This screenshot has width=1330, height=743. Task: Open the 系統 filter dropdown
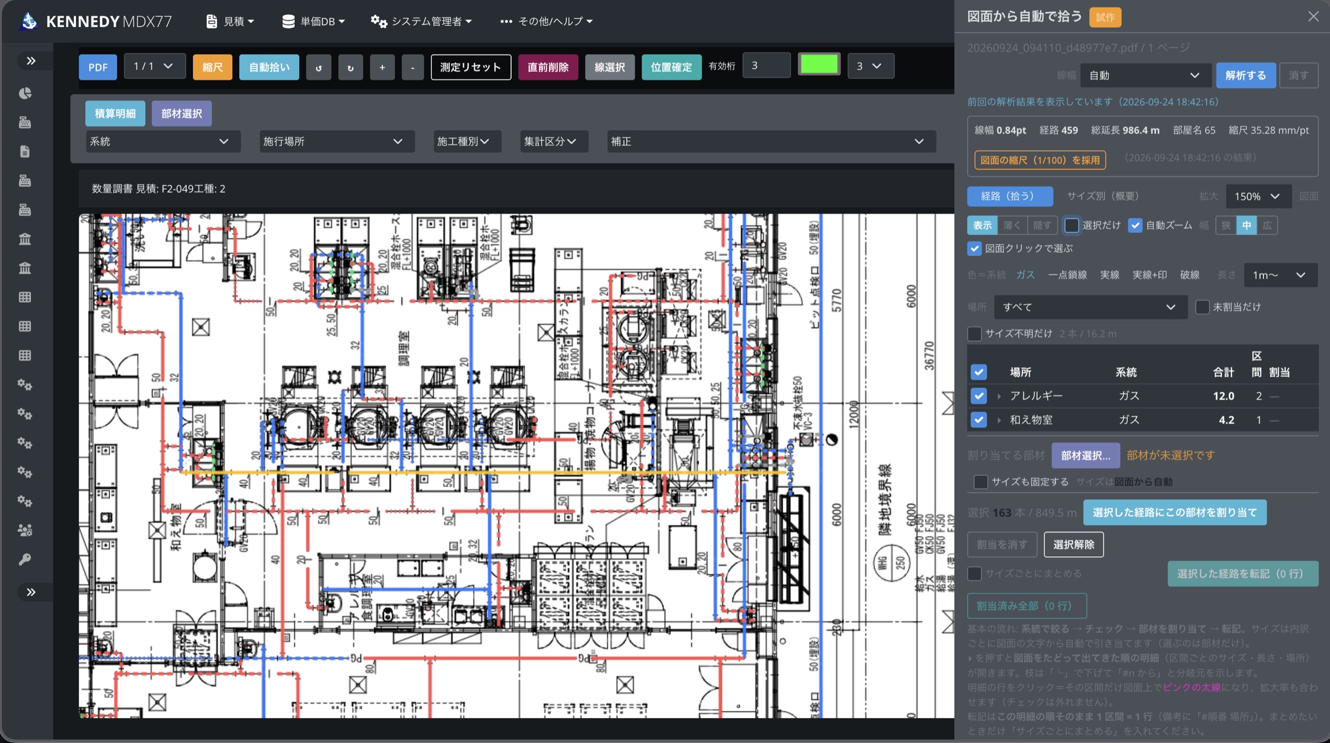(x=162, y=141)
